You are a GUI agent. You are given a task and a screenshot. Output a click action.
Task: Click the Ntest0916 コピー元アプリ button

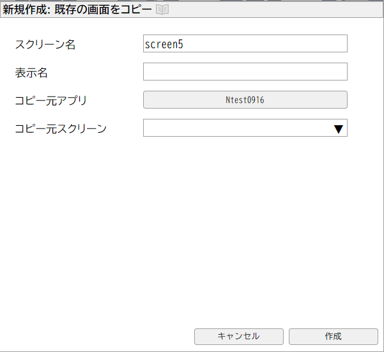point(245,100)
